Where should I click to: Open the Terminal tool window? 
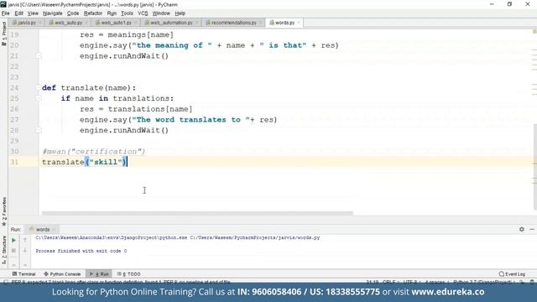24,274
